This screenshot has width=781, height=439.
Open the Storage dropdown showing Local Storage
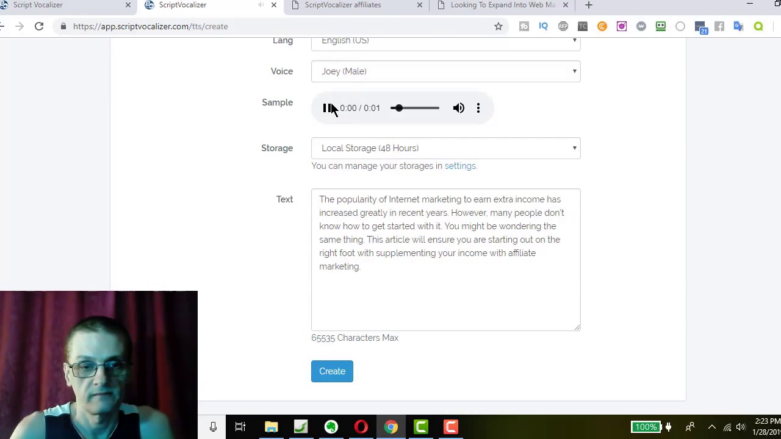pyautogui.click(x=446, y=148)
